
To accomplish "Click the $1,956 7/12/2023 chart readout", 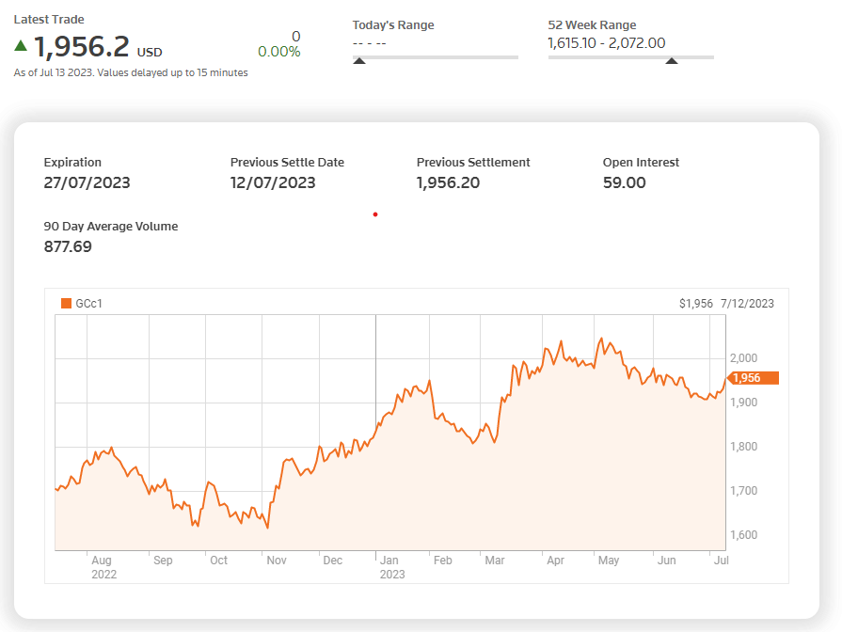I will click(x=726, y=304).
